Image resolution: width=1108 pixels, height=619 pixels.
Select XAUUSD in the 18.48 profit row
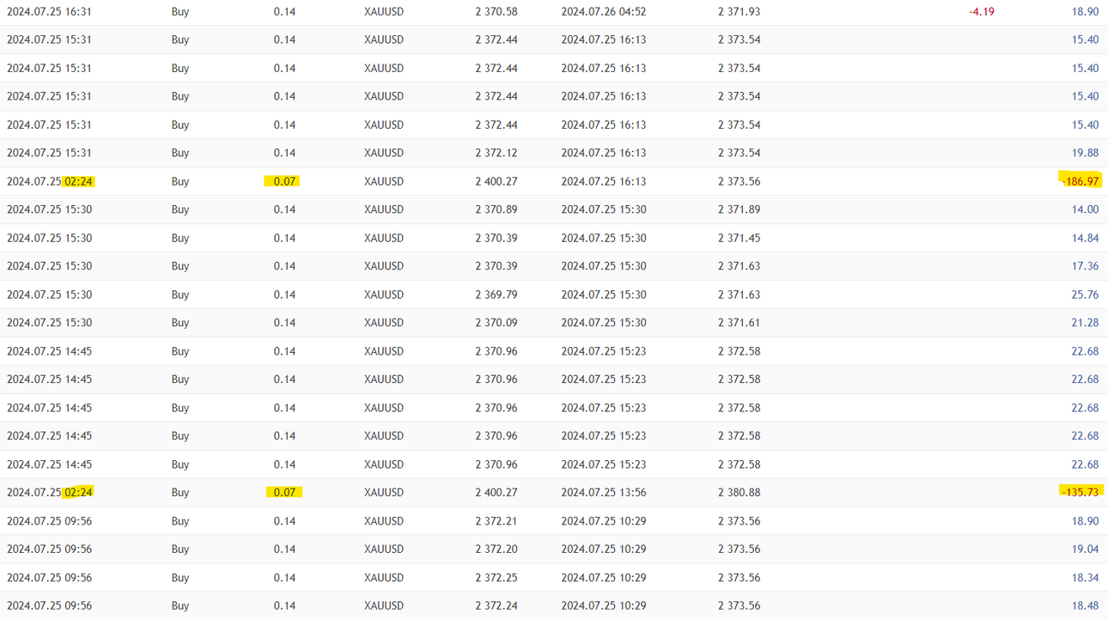point(384,605)
